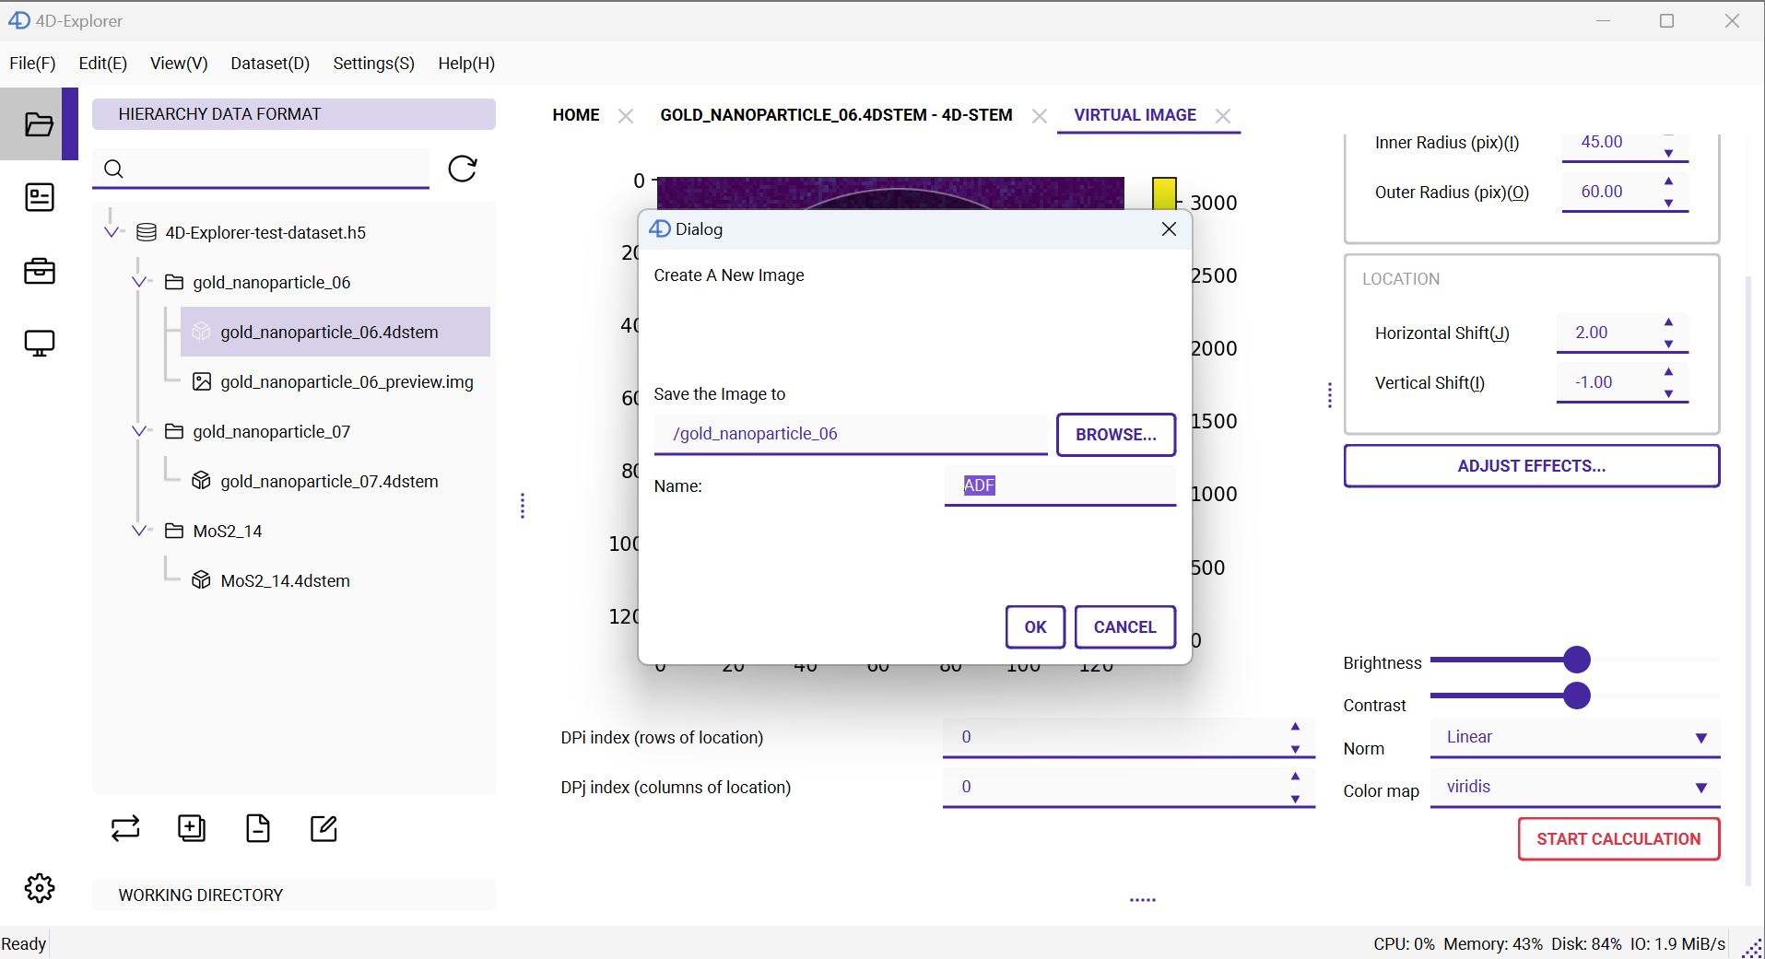Click the save path field /gold_nanoparticle_06
Image resolution: width=1765 pixels, height=959 pixels.
click(850, 434)
